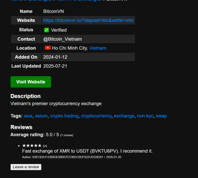
Task: Select the Added On date 2024-01-12
Action: (55, 57)
